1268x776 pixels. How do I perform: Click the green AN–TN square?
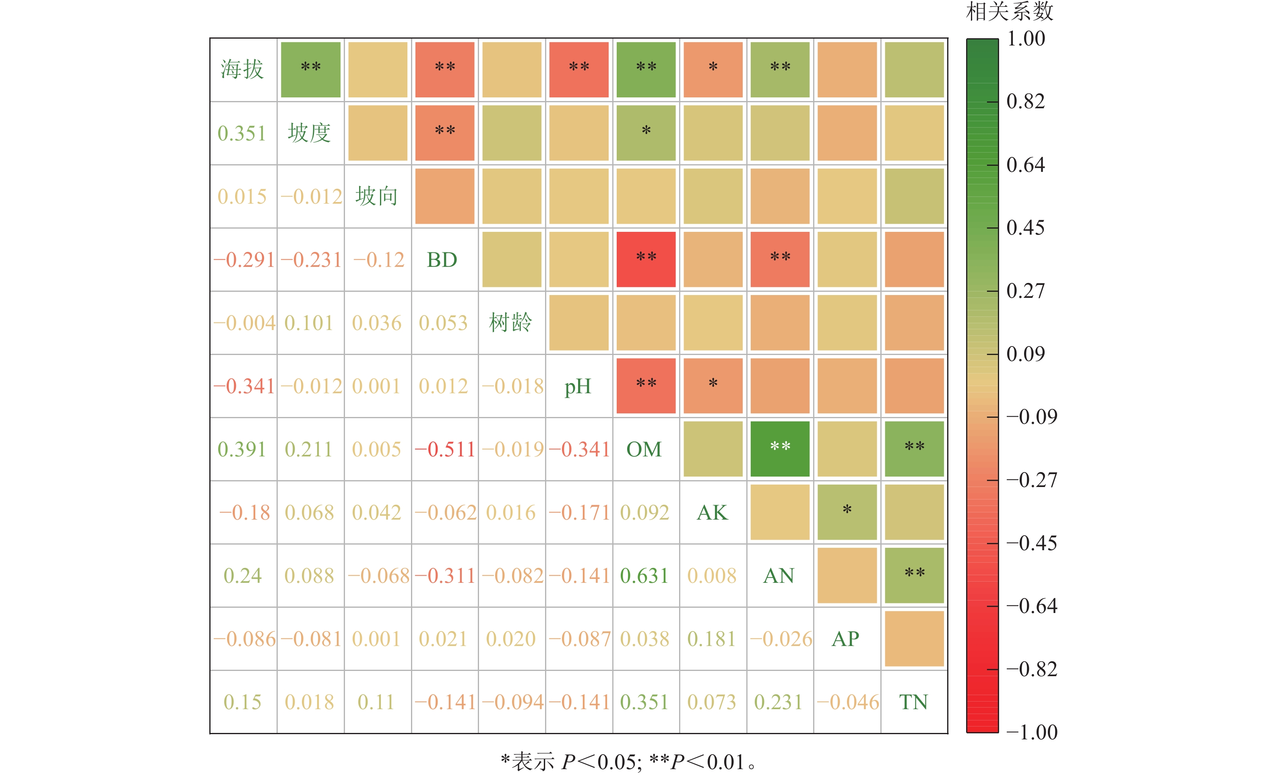click(915, 575)
